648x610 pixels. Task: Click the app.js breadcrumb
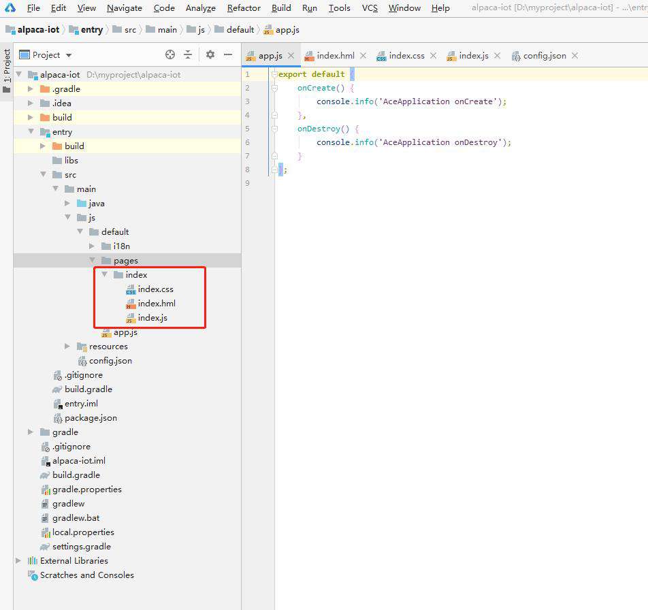[x=281, y=30]
